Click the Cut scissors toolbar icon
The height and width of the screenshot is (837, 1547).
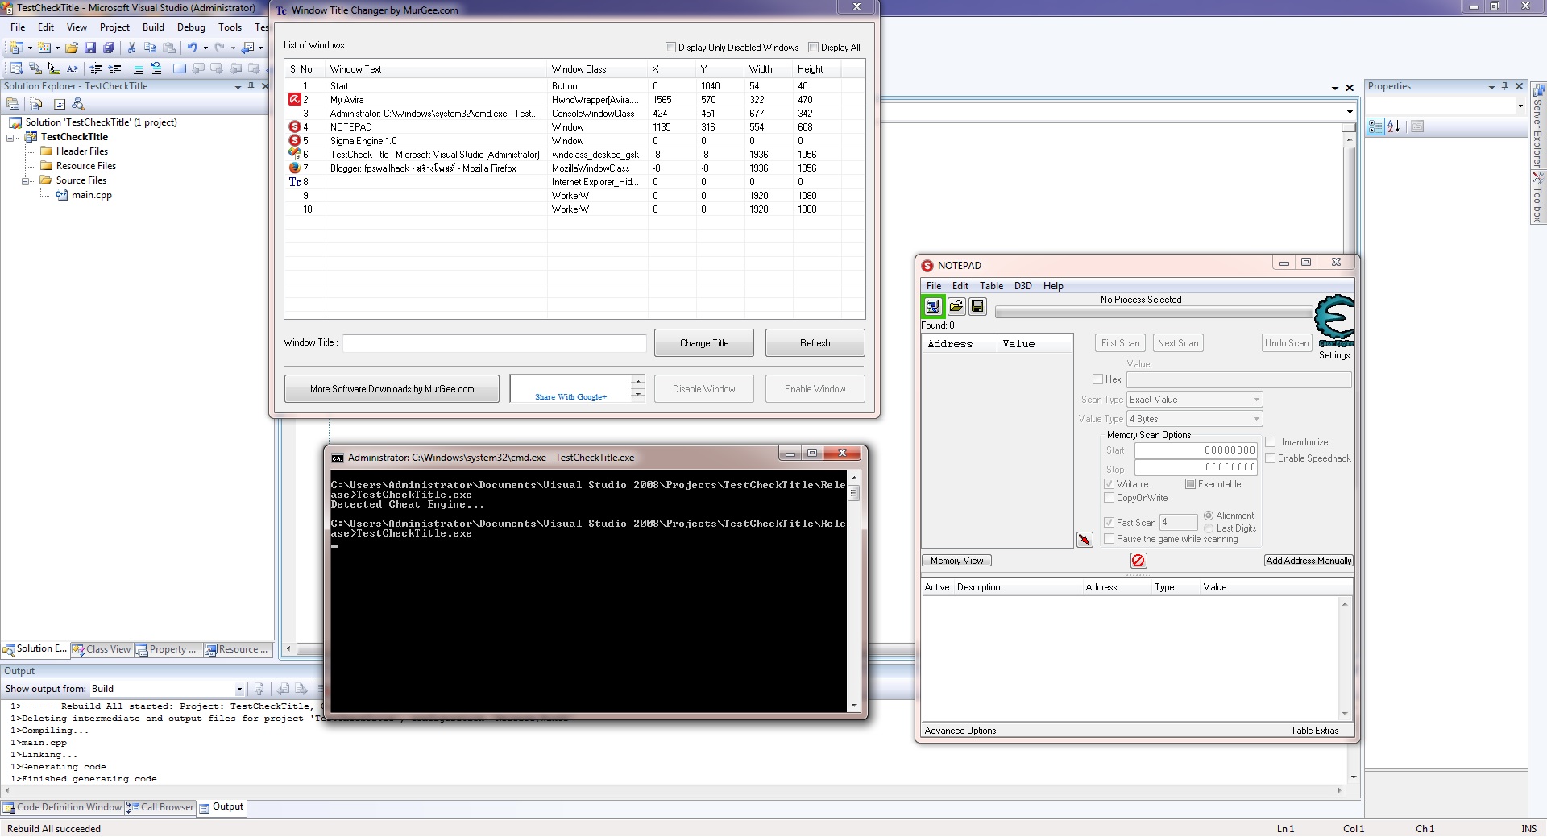131,48
